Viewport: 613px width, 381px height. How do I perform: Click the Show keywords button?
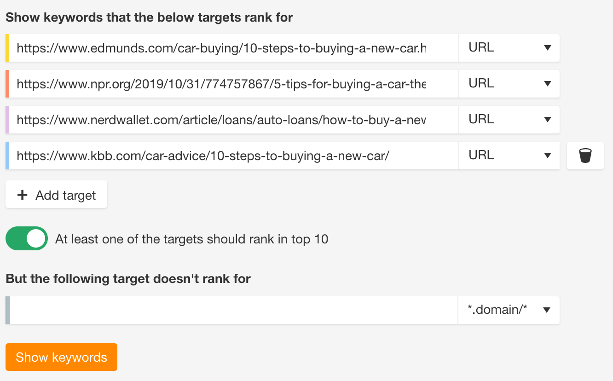pyautogui.click(x=61, y=357)
